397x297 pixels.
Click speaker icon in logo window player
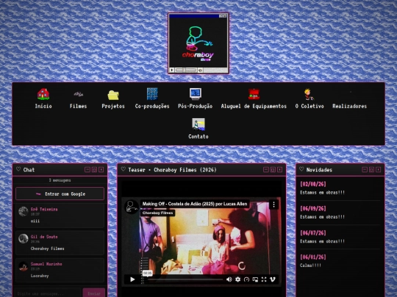click(x=200, y=70)
